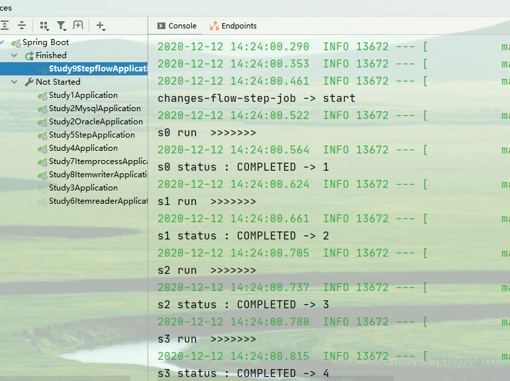Click the 's1 run >>>>>>>' console line
The height and width of the screenshot is (381, 510).
(207, 201)
